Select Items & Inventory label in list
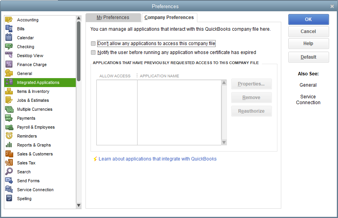The height and width of the screenshot is (218, 338). pos(33,91)
